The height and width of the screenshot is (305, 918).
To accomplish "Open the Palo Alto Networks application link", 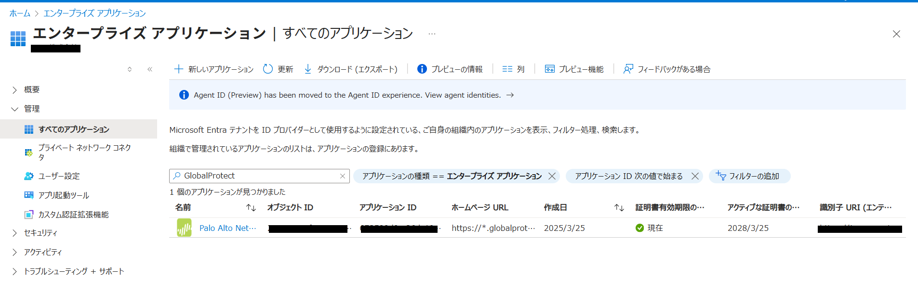I will [227, 228].
